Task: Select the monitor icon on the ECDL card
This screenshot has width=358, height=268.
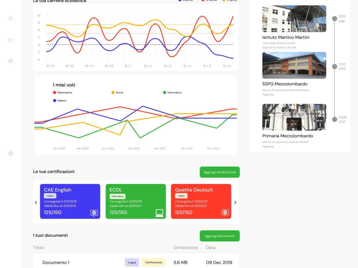Action: click(x=160, y=212)
